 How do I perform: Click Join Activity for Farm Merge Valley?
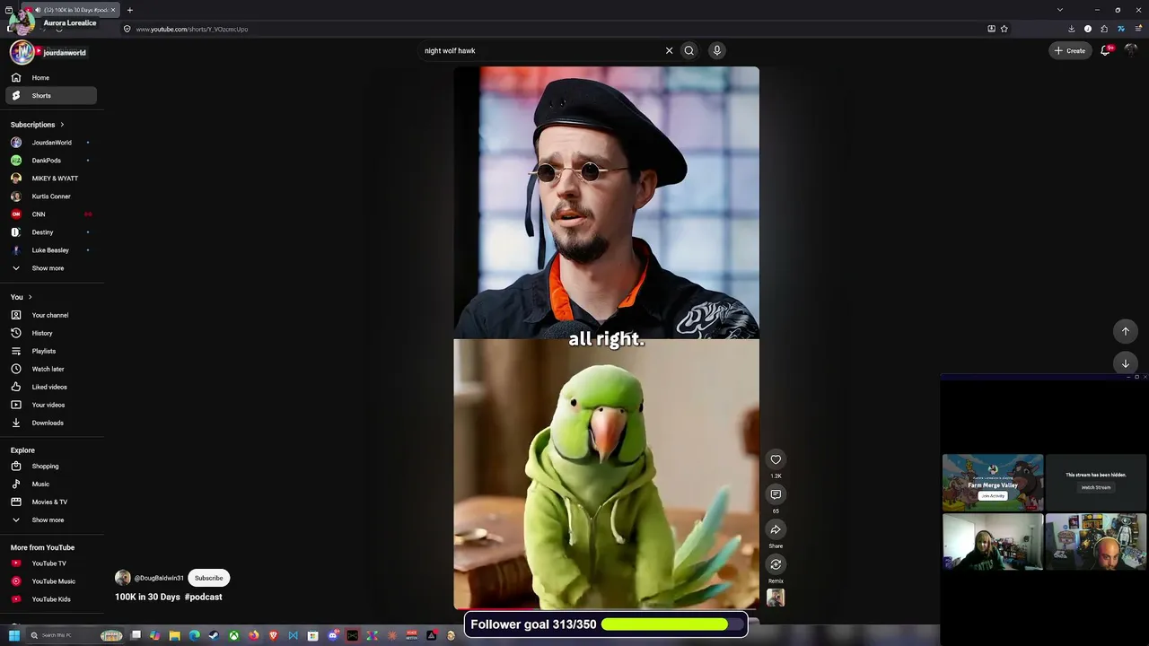[993, 496]
